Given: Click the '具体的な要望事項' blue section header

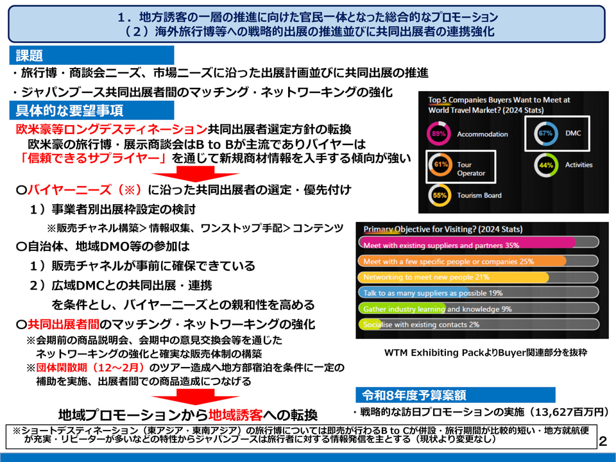Looking at the screenshot, I should (92, 110).
